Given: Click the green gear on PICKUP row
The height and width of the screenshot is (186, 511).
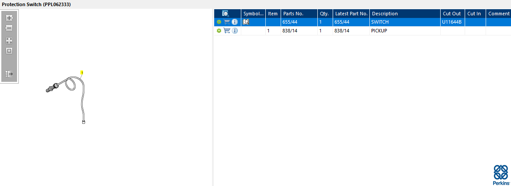Looking at the screenshot, I should [219, 31].
